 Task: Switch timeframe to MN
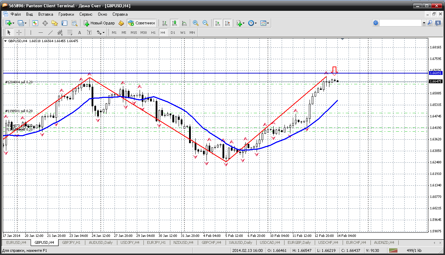[x=192, y=32]
